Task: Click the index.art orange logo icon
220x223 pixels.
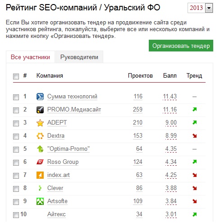Action: click(x=40, y=175)
